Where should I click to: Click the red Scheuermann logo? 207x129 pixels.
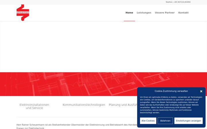tap(23, 13)
